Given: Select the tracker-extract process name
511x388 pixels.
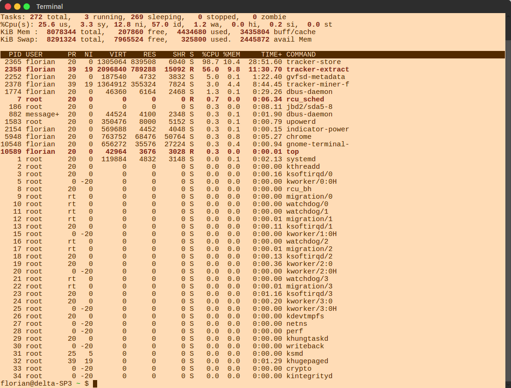Looking at the screenshot, I should (x=318, y=70).
